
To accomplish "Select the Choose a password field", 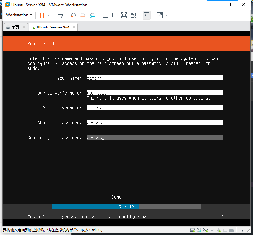I will point(155,122).
